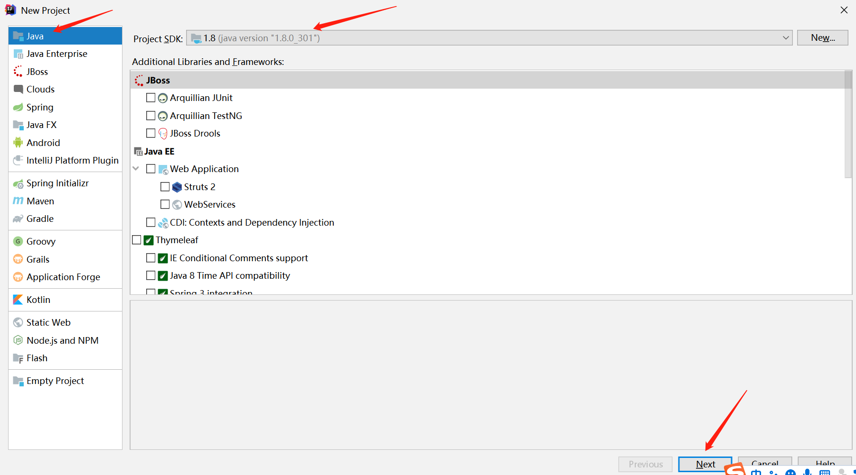Viewport: 856px width, 475px height.
Task: Cancel the New Project dialog
Action: (765, 464)
